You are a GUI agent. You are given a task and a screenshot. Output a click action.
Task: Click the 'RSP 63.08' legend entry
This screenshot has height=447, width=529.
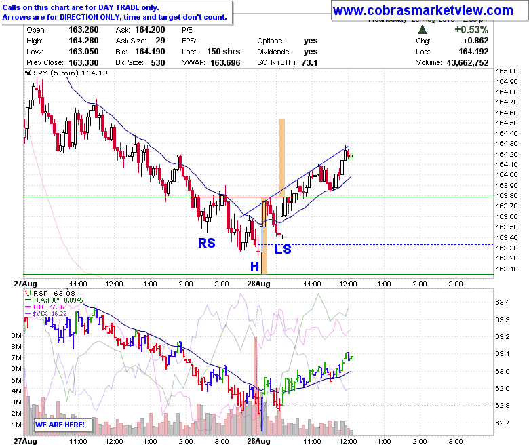[x=54, y=294]
